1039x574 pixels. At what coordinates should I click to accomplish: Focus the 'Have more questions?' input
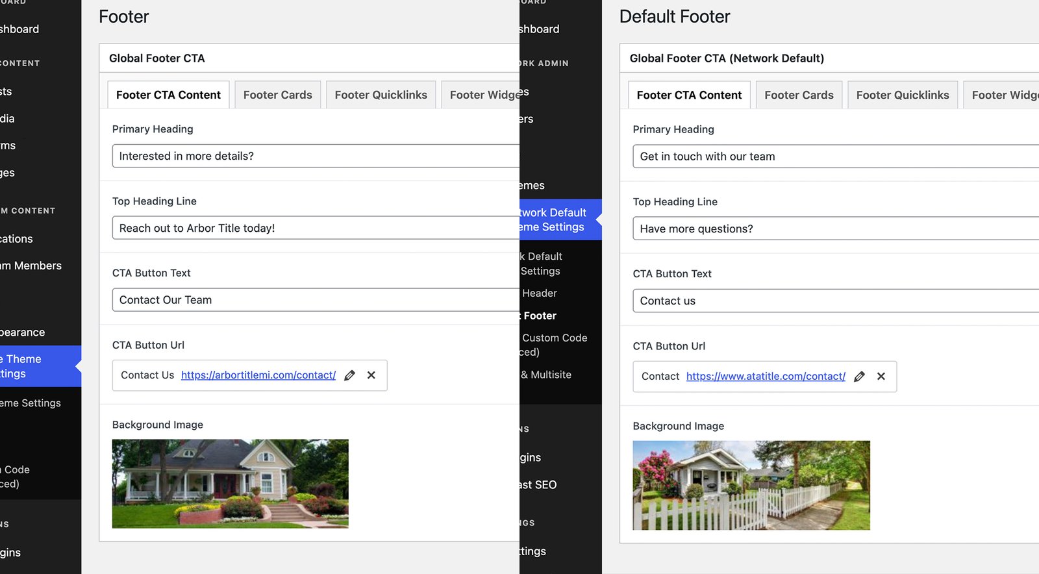tap(834, 229)
